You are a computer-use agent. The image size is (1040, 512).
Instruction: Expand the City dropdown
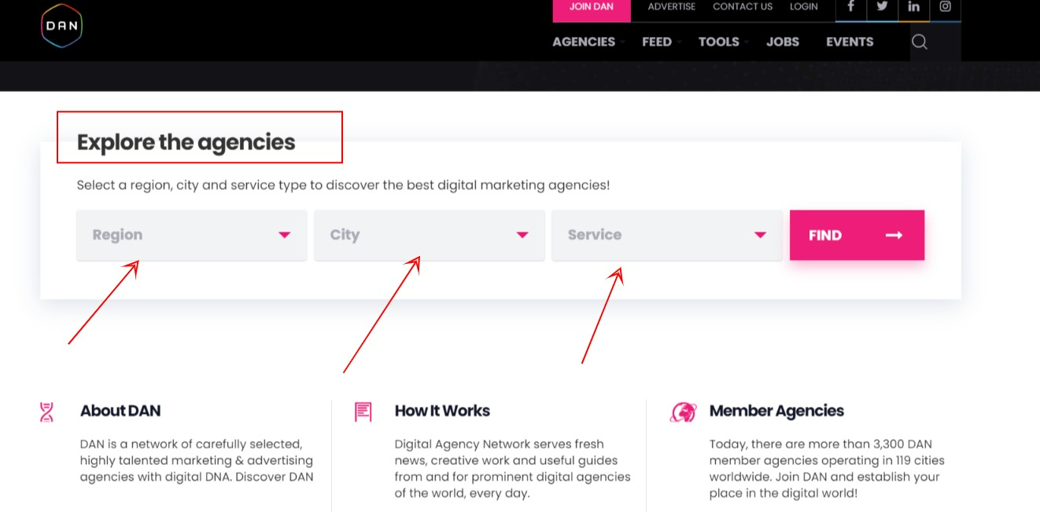point(429,235)
